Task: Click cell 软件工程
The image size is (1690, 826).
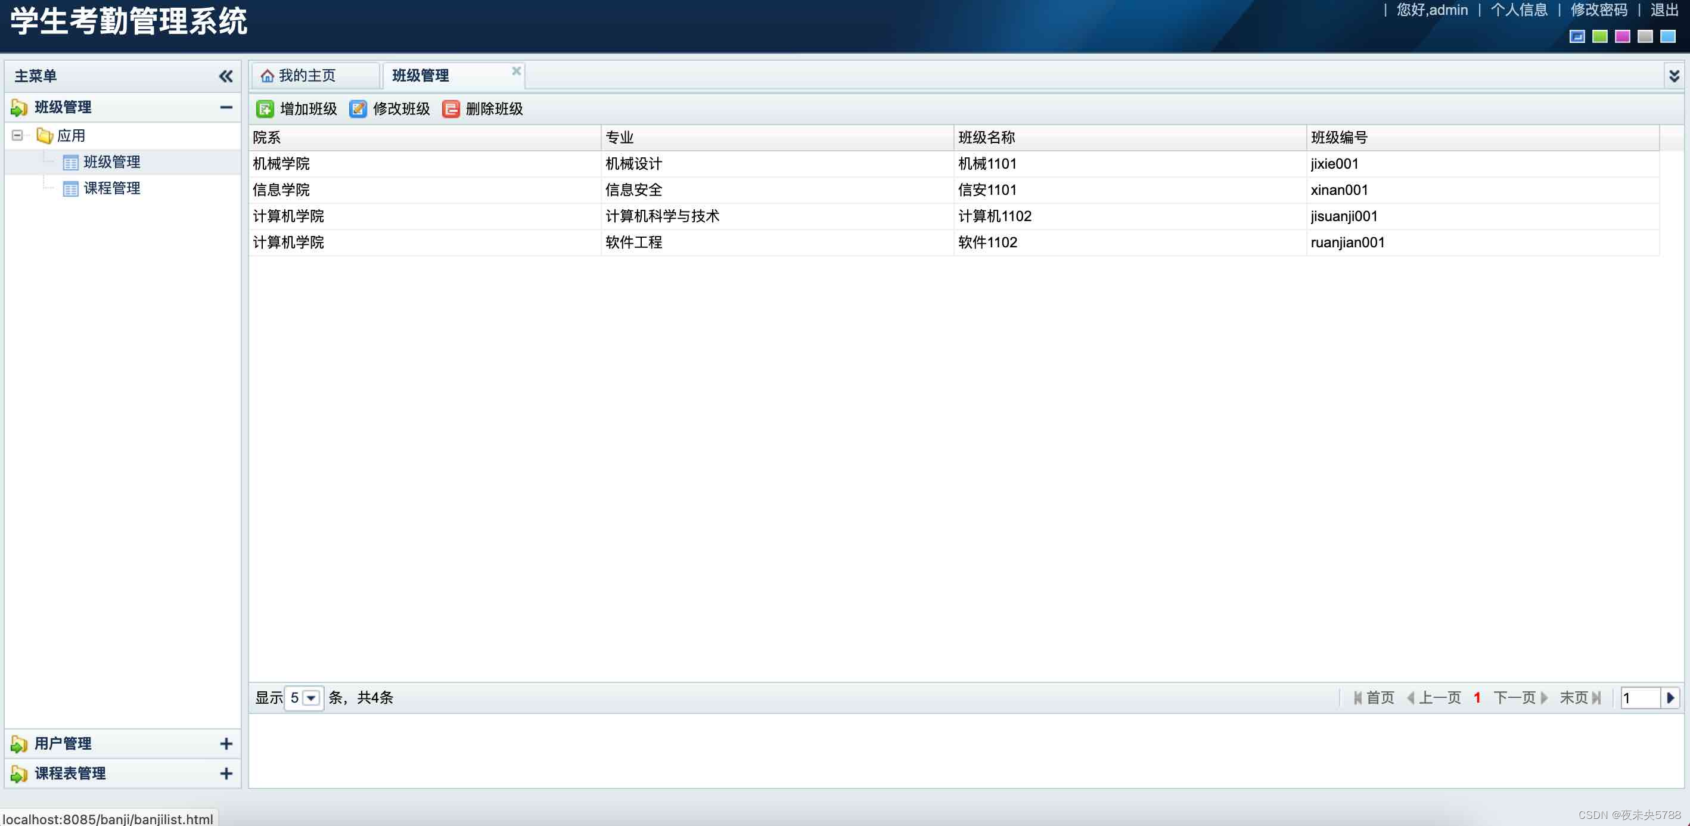Action: pos(778,243)
